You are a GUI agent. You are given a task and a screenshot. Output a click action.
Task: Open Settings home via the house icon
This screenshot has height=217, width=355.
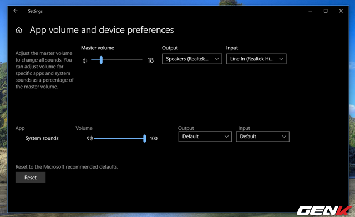19,30
